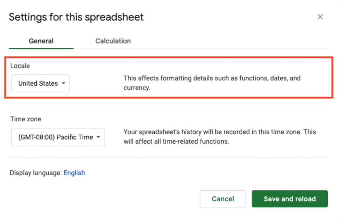Image resolution: width=339 pixels, height=218 pixels.
Task: Click the Cancel button
Action: (223, 199)
